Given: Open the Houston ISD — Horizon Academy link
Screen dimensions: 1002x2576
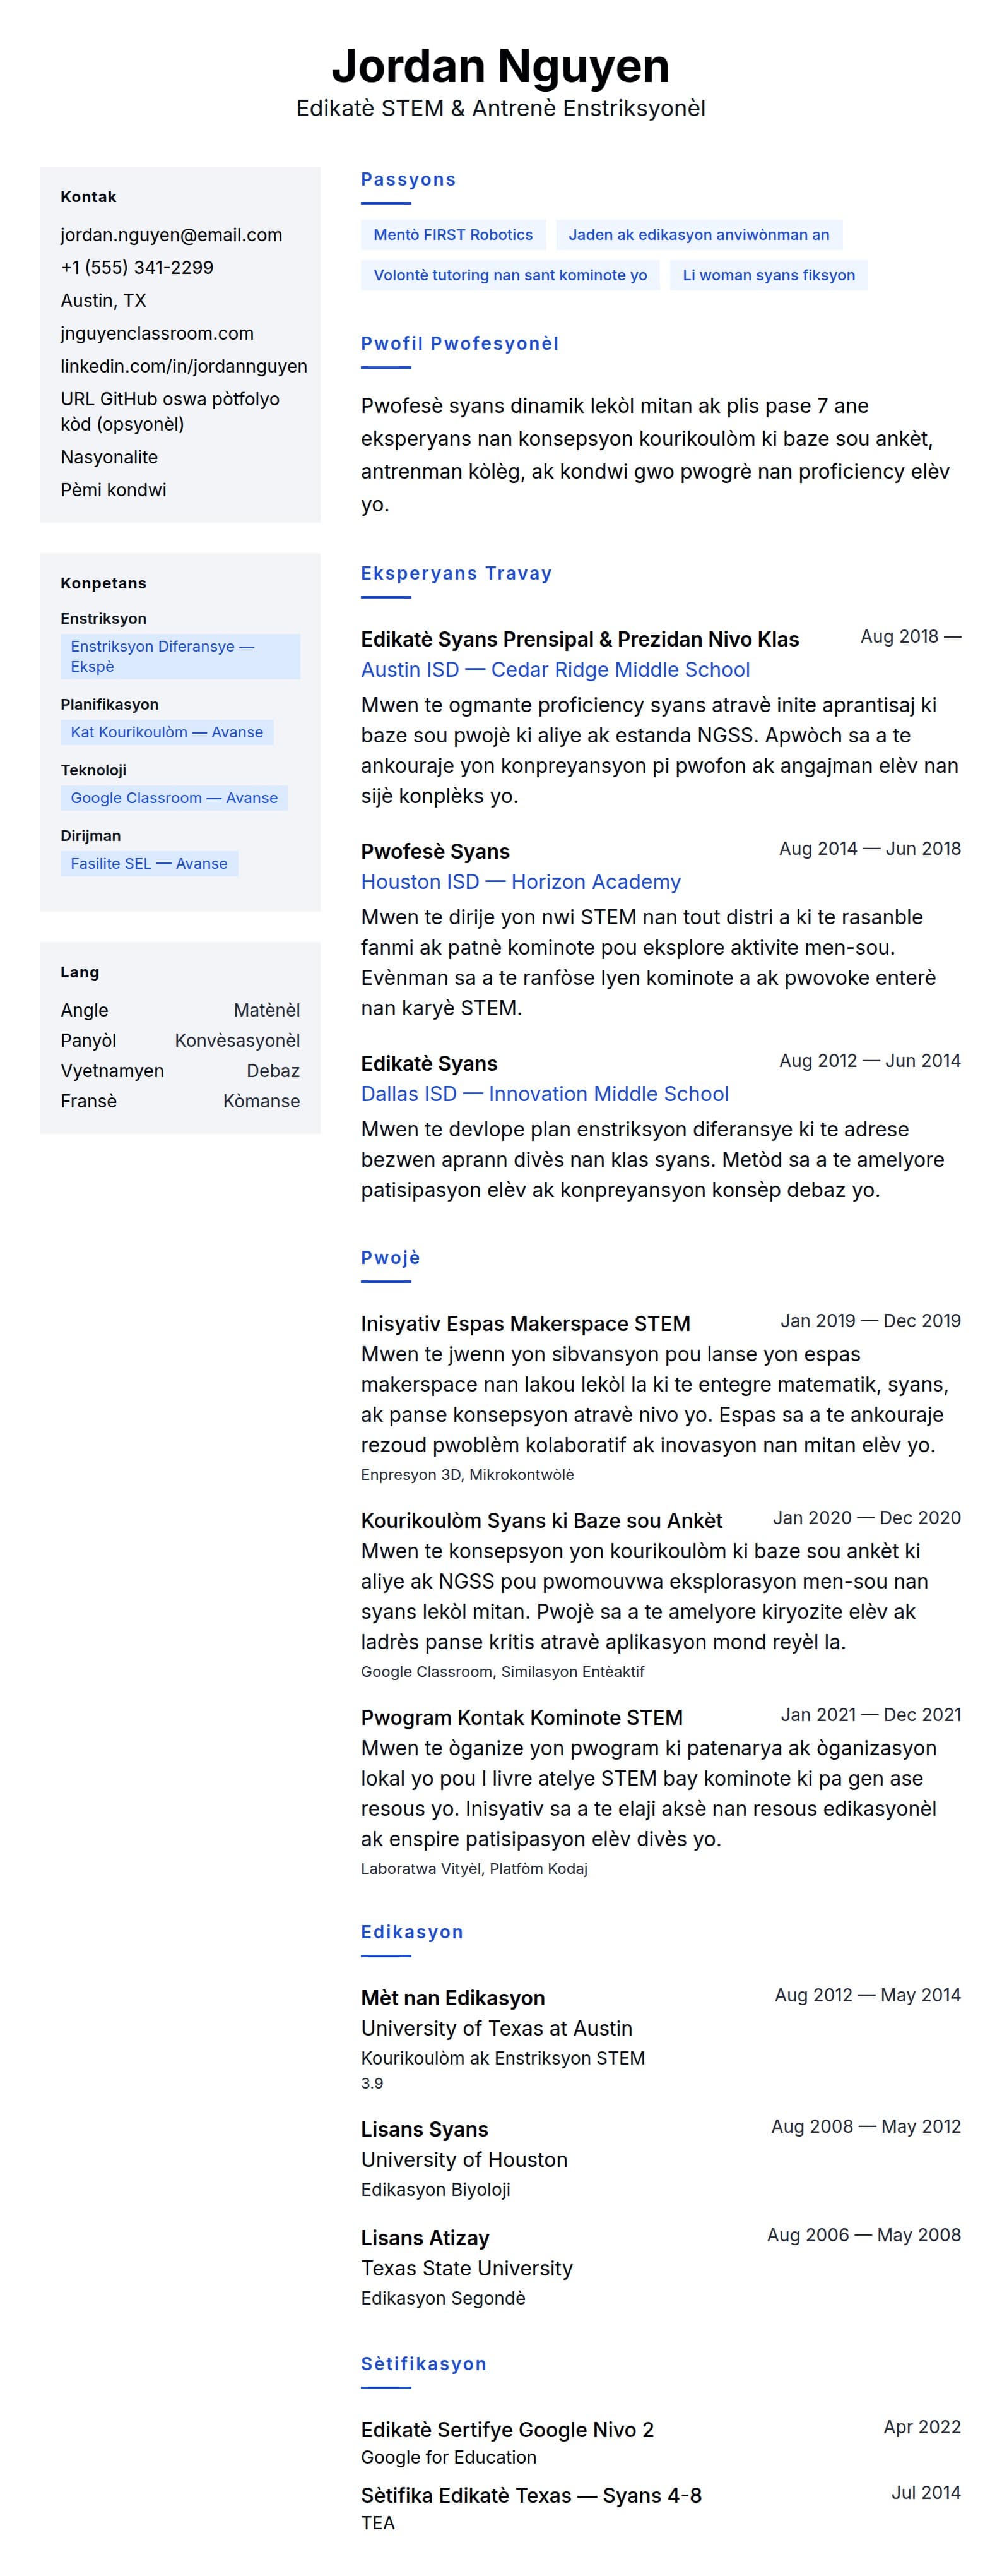Looking at the screenshot, I should coord(521,882).
